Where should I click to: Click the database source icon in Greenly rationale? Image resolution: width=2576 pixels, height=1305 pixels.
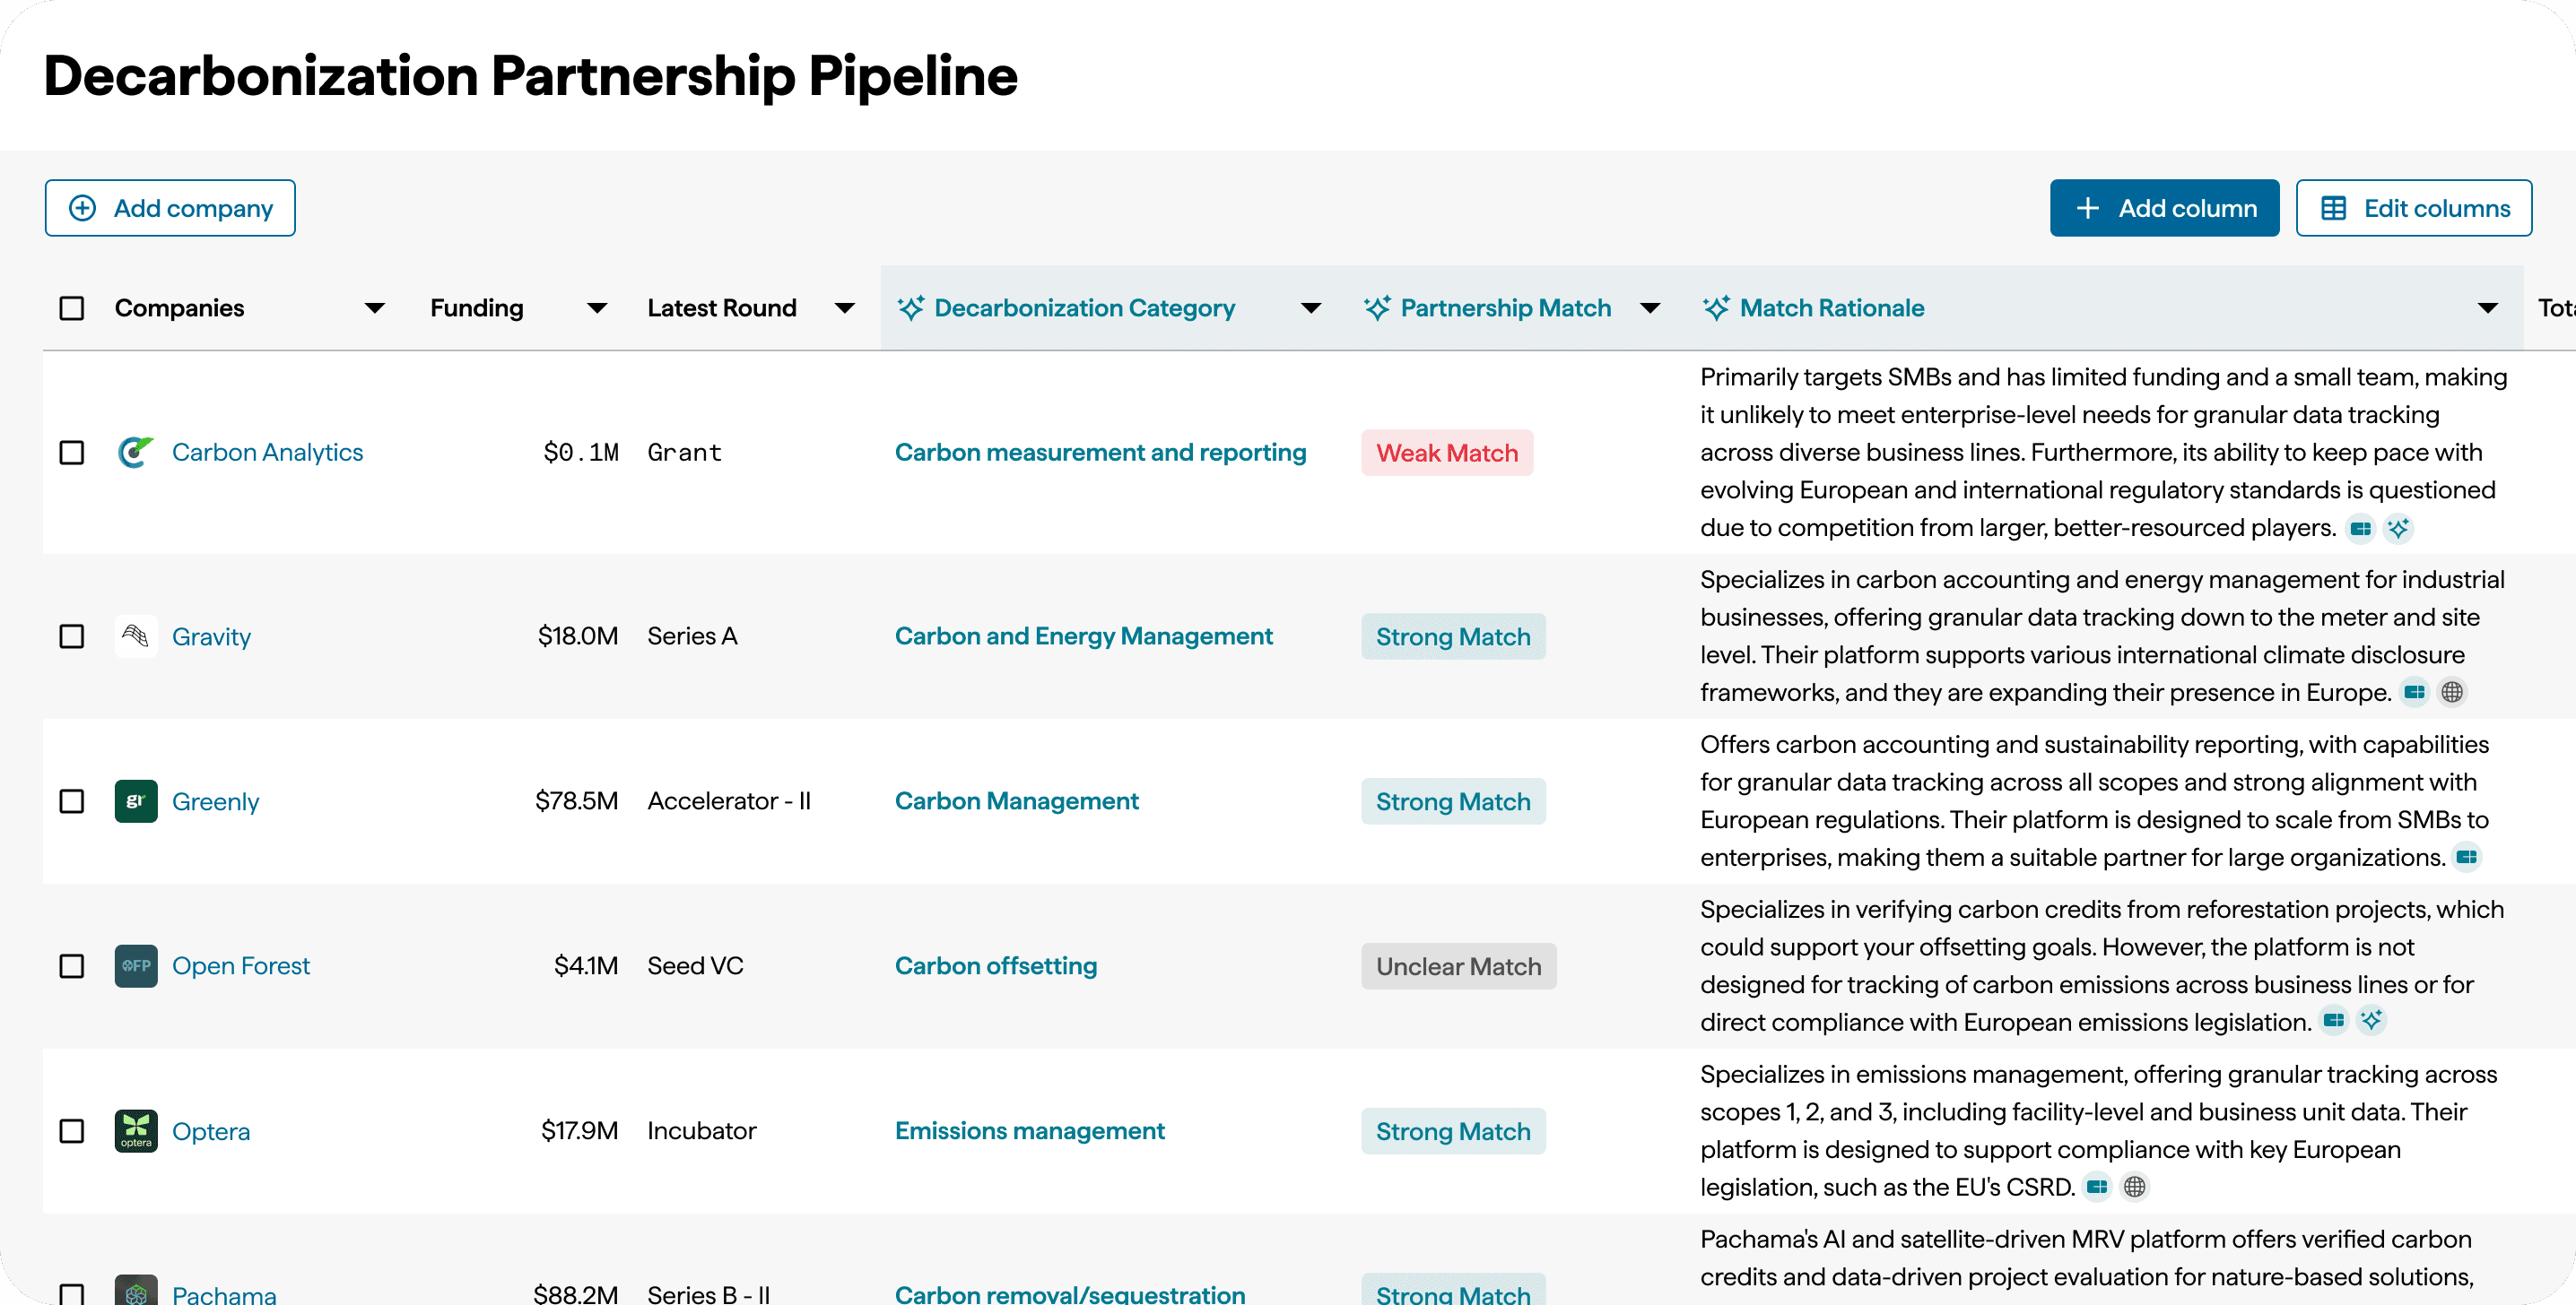click(2467, 858)
